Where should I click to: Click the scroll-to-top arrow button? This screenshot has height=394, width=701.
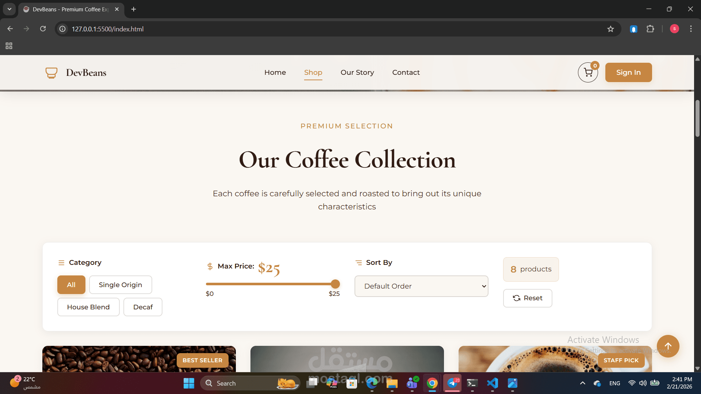(668, 346)
